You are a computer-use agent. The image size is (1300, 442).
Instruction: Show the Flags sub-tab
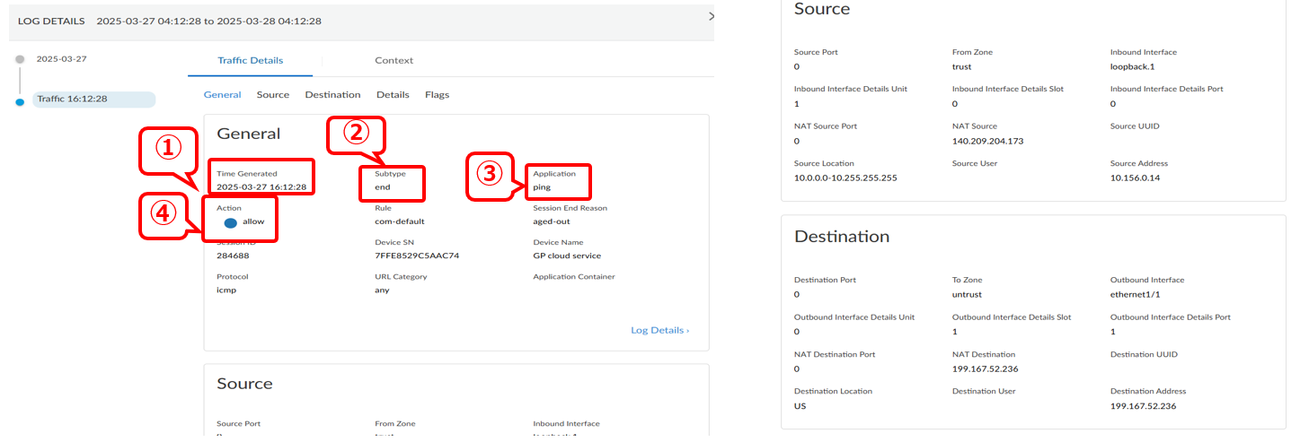437,95
